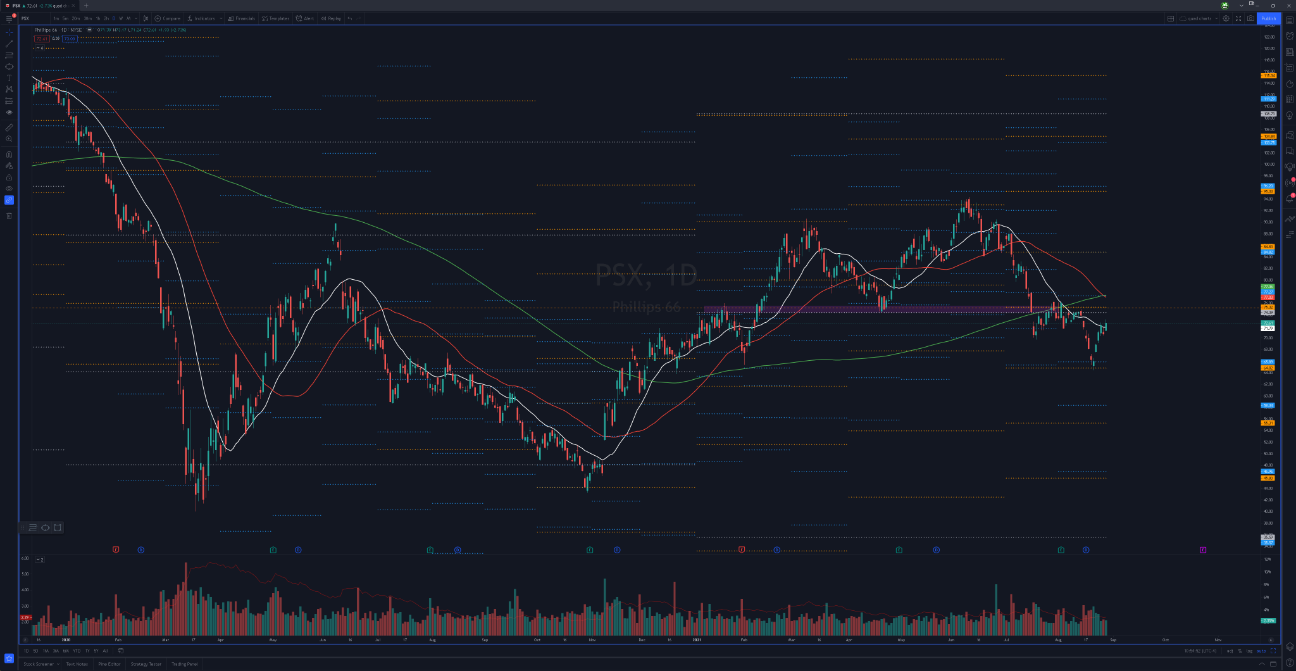The image size is (1296, 671).
Task: Open the Fibonacci retracement tools
Action: [x=9, y=55]
